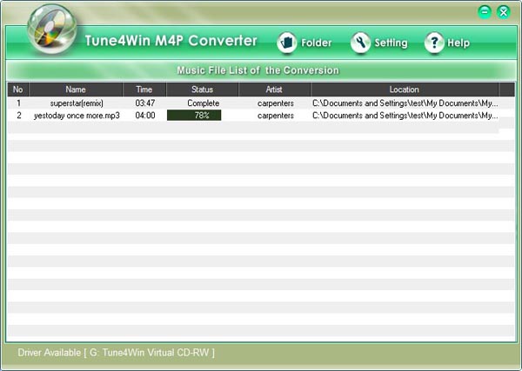Click the Folder text label

pyautogui.click(x=317, y=43)
